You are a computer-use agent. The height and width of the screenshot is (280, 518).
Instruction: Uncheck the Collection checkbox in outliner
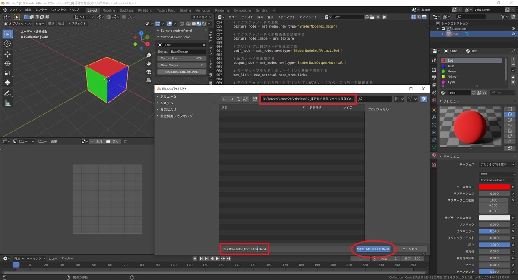443,28
